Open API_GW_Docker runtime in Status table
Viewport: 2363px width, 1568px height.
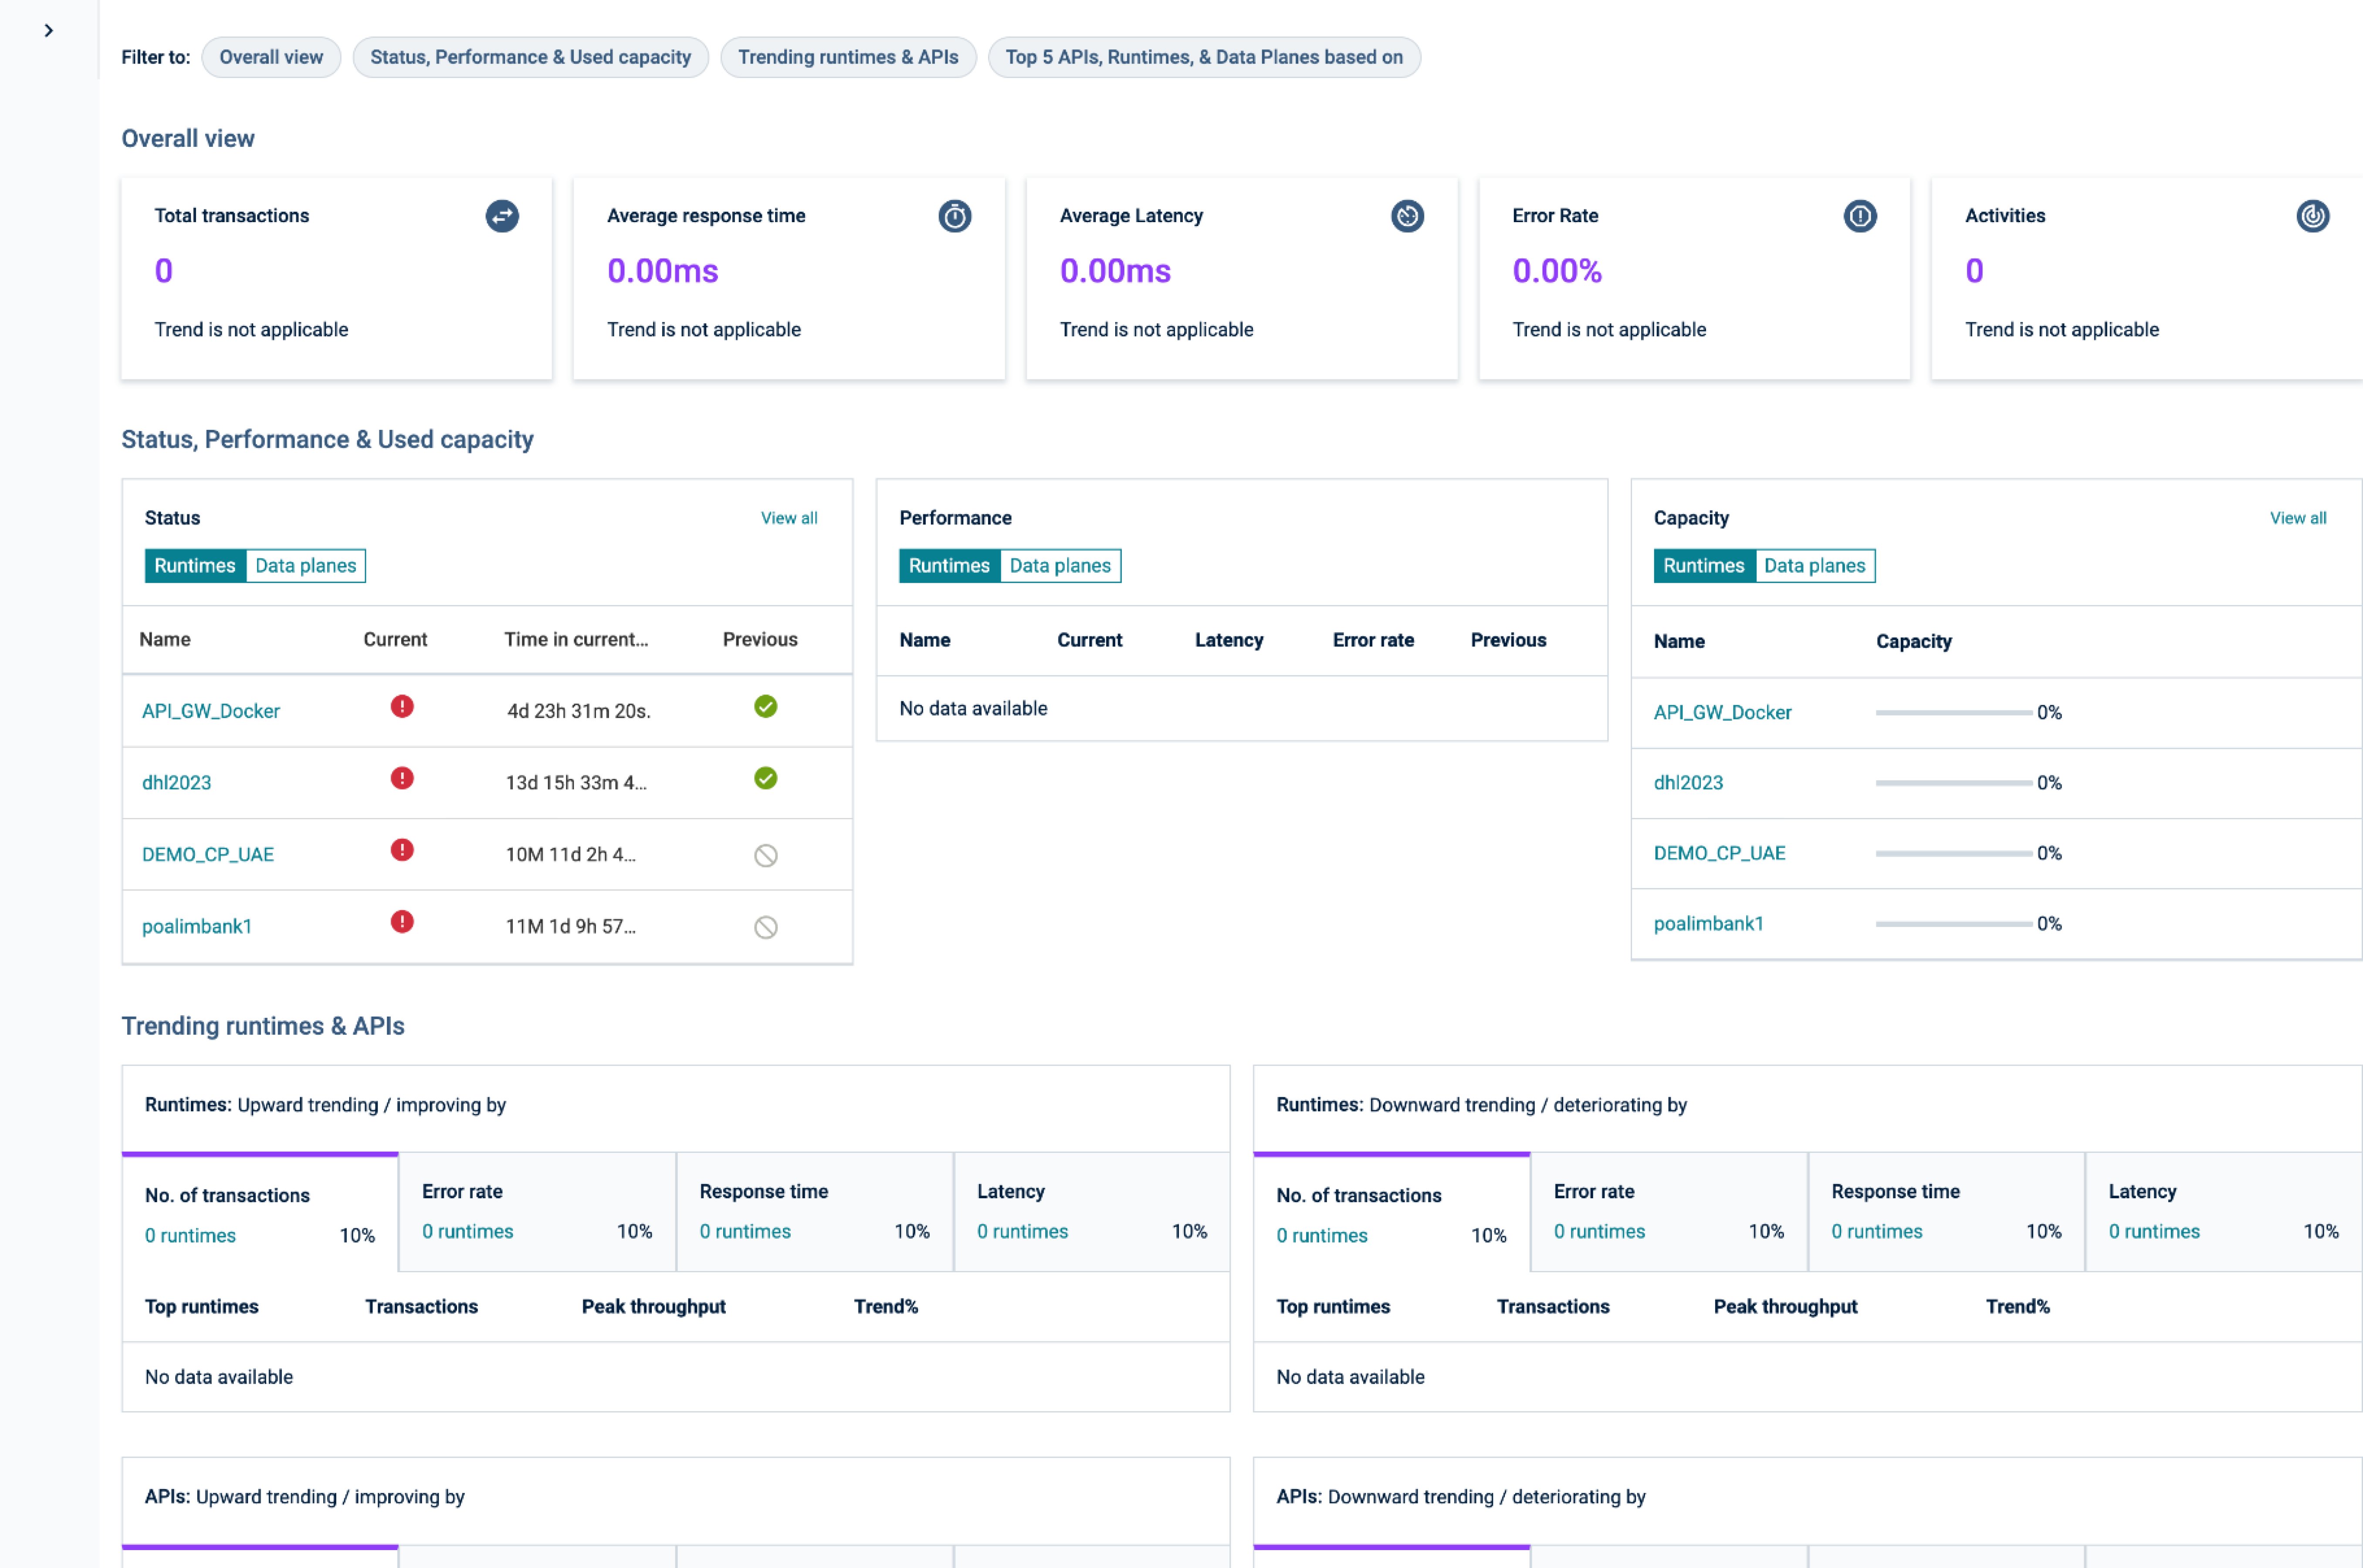(211, 711)
